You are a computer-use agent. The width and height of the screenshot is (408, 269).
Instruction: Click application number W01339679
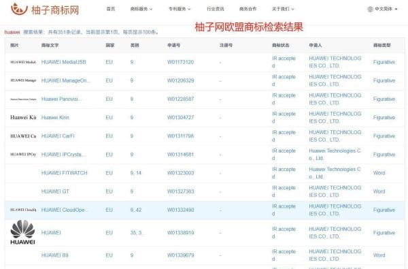(x=181, y=255)
